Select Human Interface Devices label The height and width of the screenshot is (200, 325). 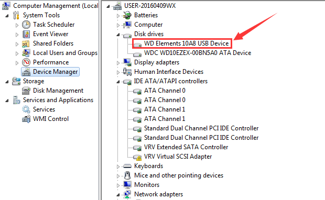point(169,72)
